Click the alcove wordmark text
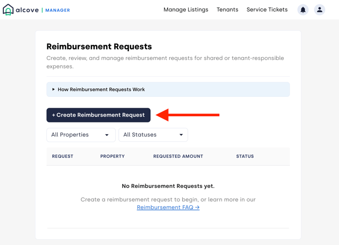This screenshot has width=339, height=245. [x=27, y=10]
